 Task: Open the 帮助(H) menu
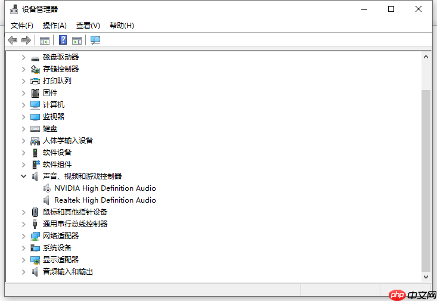pos(122,26)
